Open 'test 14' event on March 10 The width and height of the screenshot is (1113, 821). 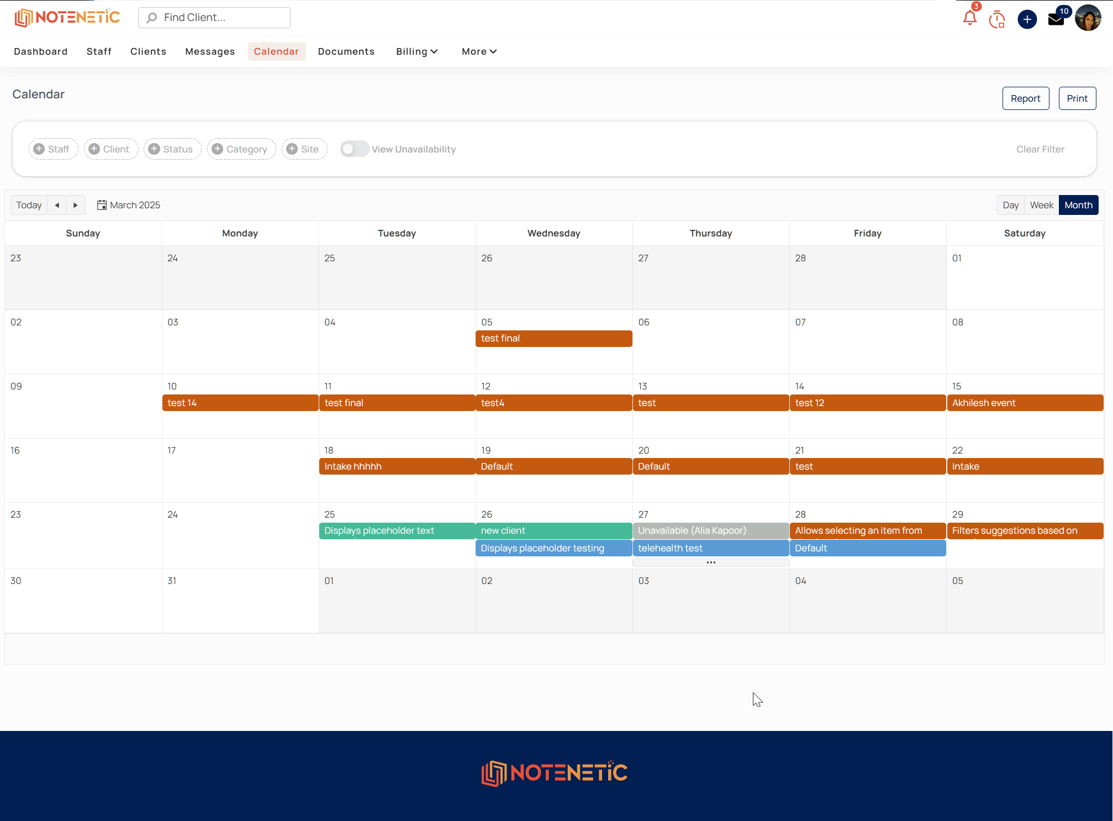pos(240,403)
